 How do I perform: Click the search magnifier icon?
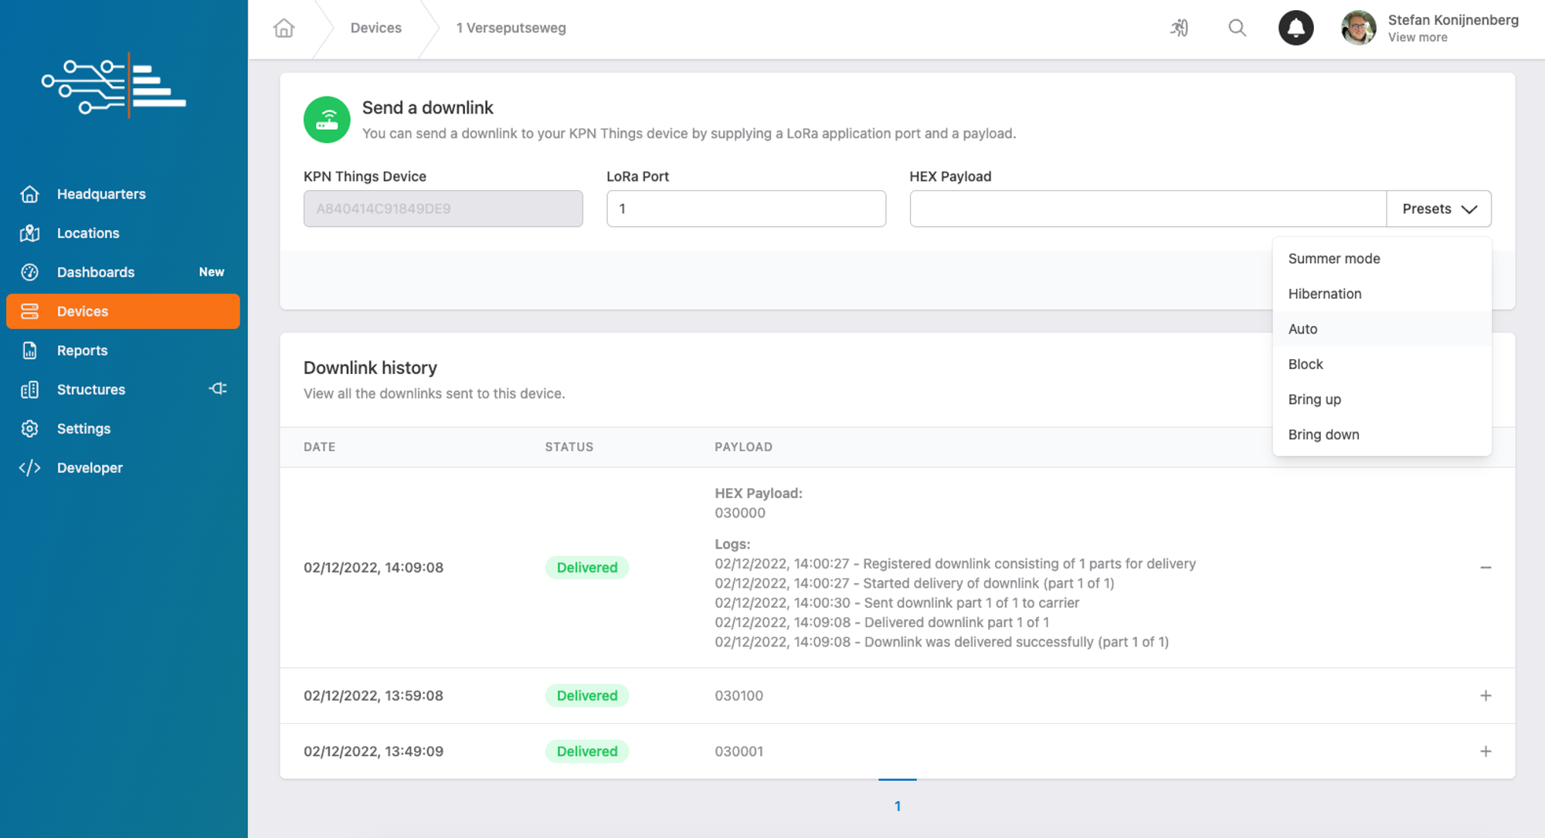[1237, 28]
